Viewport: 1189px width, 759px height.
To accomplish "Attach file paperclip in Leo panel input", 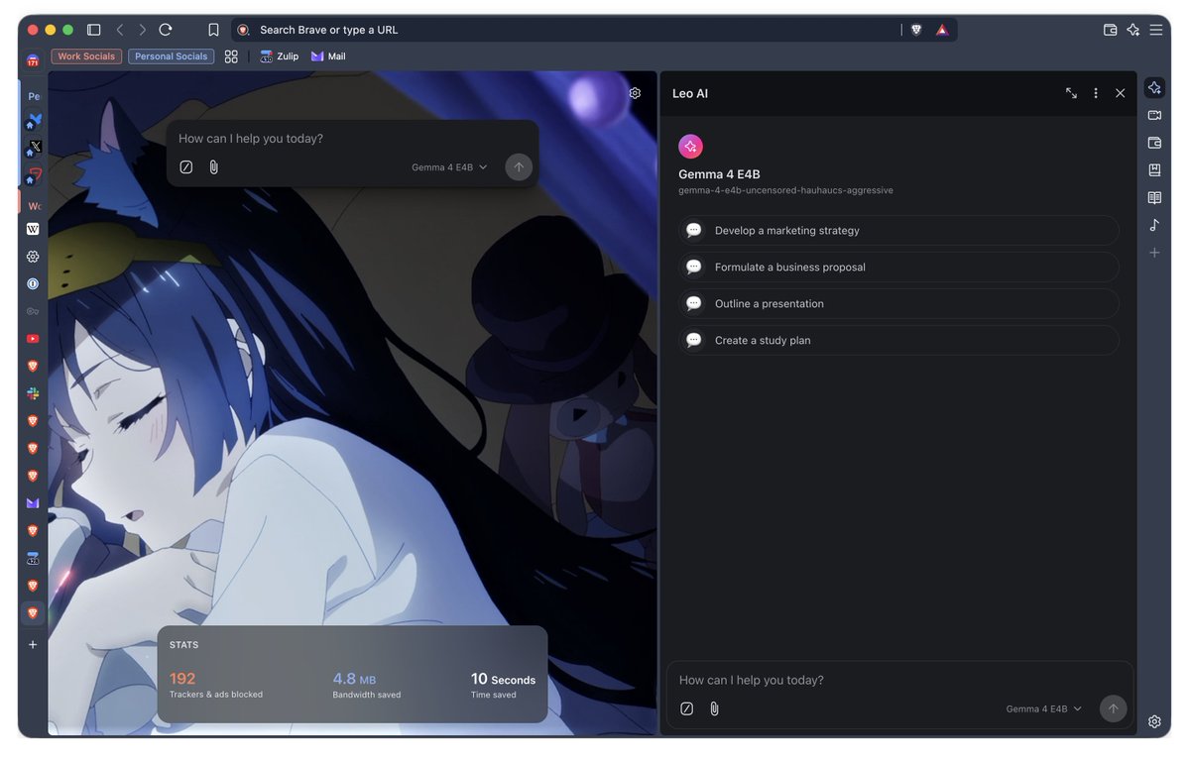I will pos(714,709).
